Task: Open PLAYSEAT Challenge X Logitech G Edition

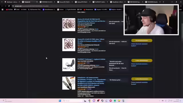Action: (91, 59)
